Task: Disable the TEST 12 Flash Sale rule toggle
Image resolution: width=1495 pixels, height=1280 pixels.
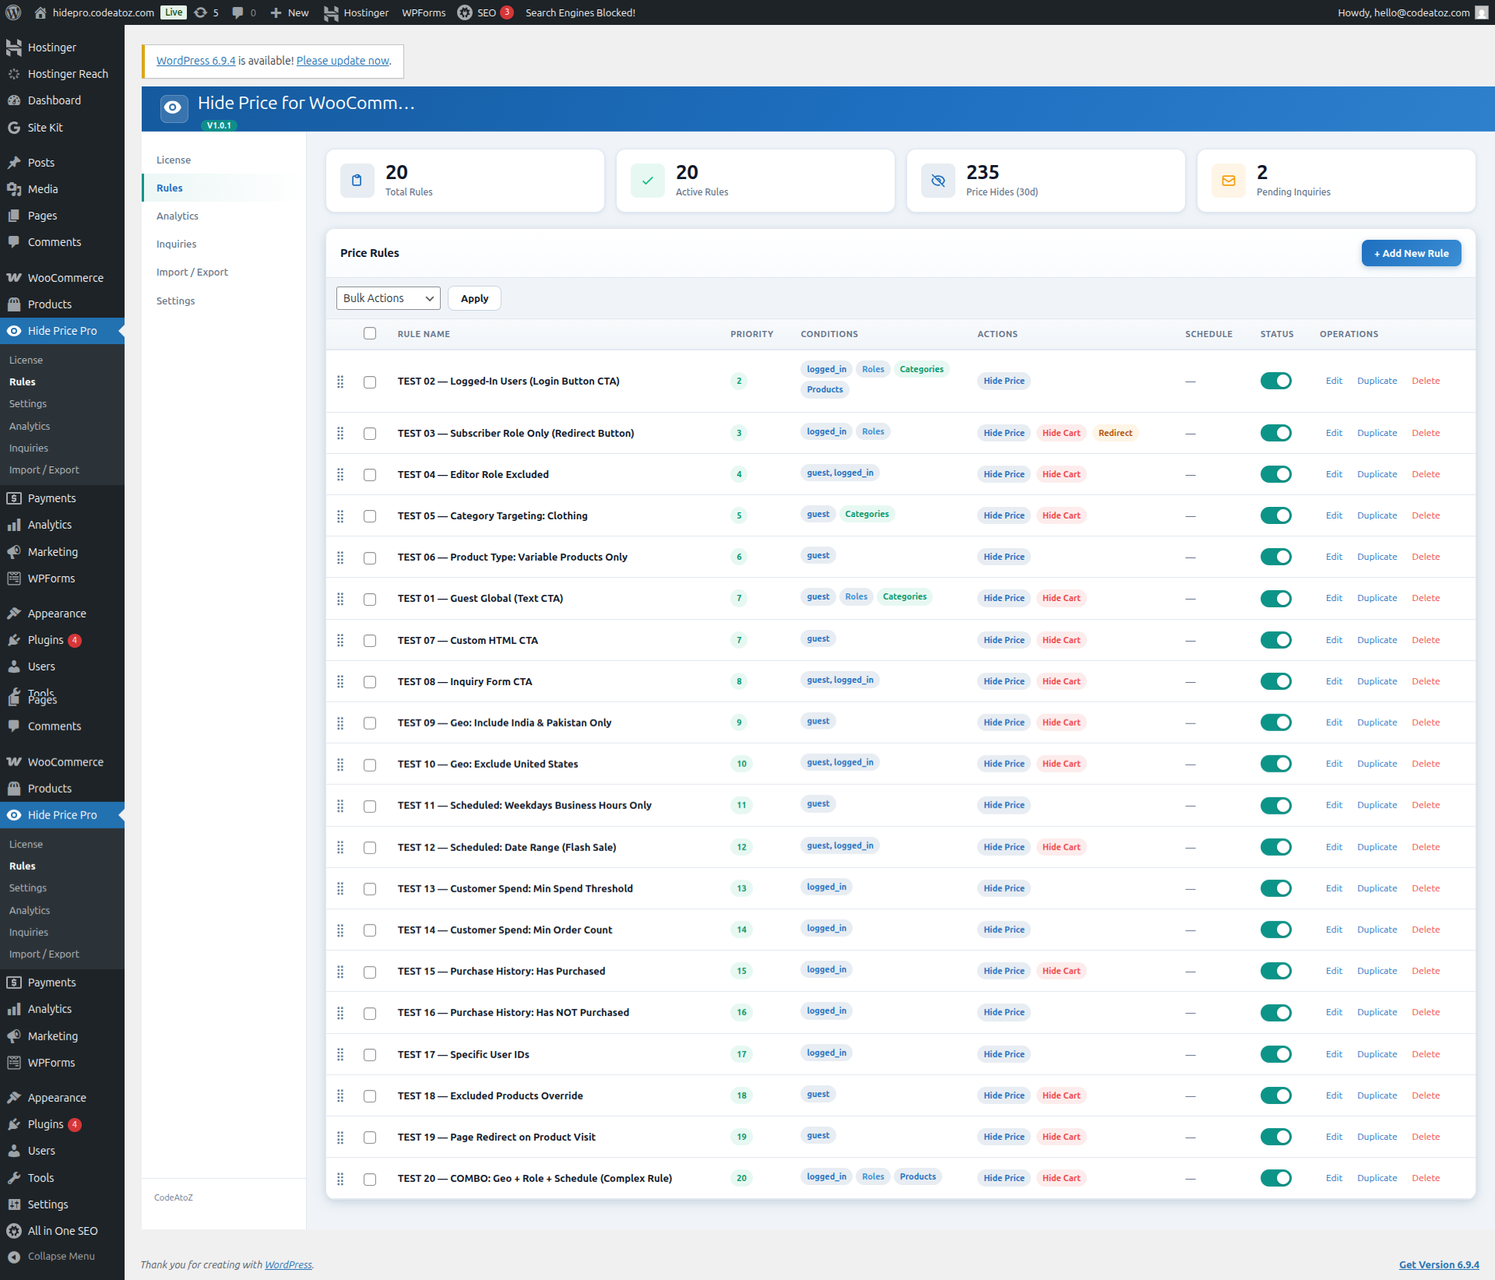Action: tap(1275, 847)
